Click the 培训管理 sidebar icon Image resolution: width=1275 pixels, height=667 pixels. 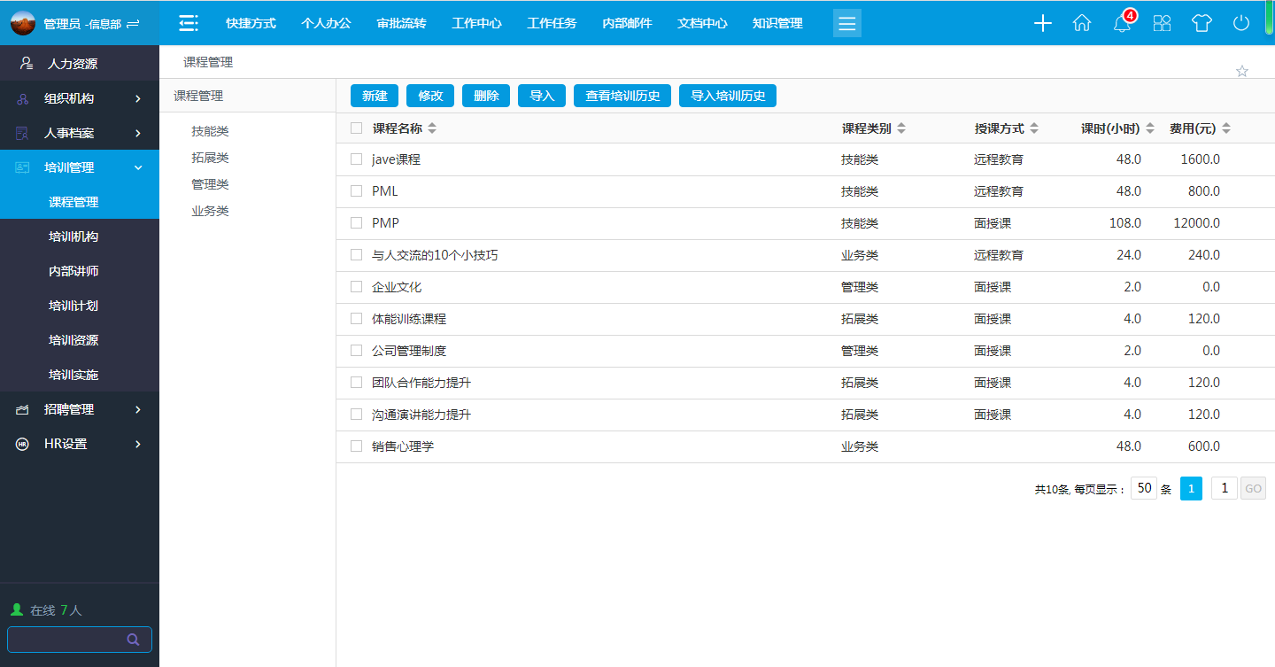click(23, 167)
